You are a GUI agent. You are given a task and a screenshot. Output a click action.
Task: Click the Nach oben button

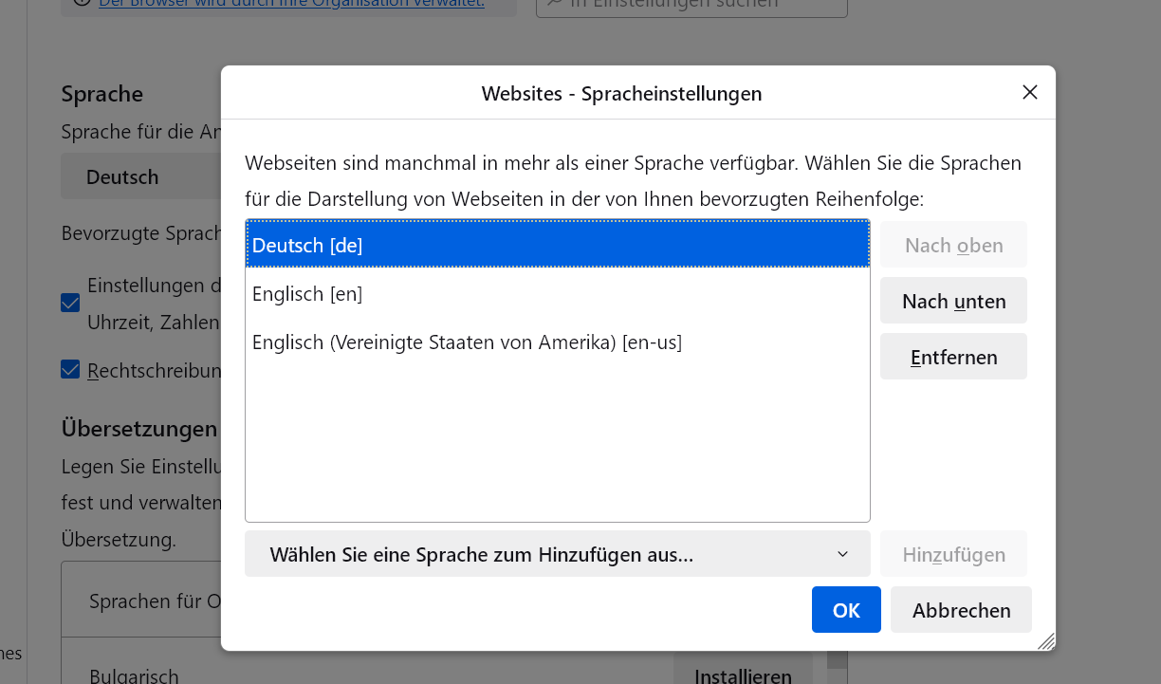(953, 246)
